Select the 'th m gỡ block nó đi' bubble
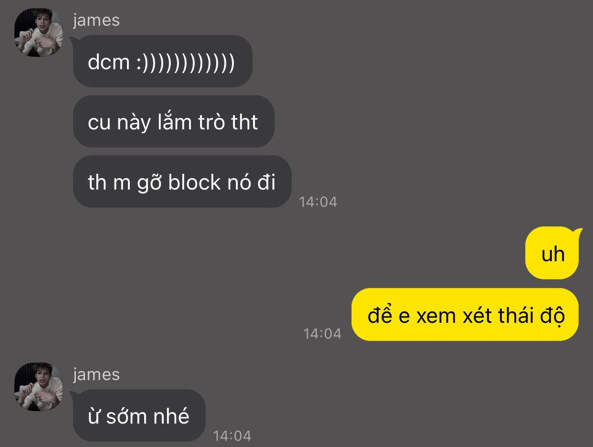This screenshot has height=447, width=593. tap(182, 181)
